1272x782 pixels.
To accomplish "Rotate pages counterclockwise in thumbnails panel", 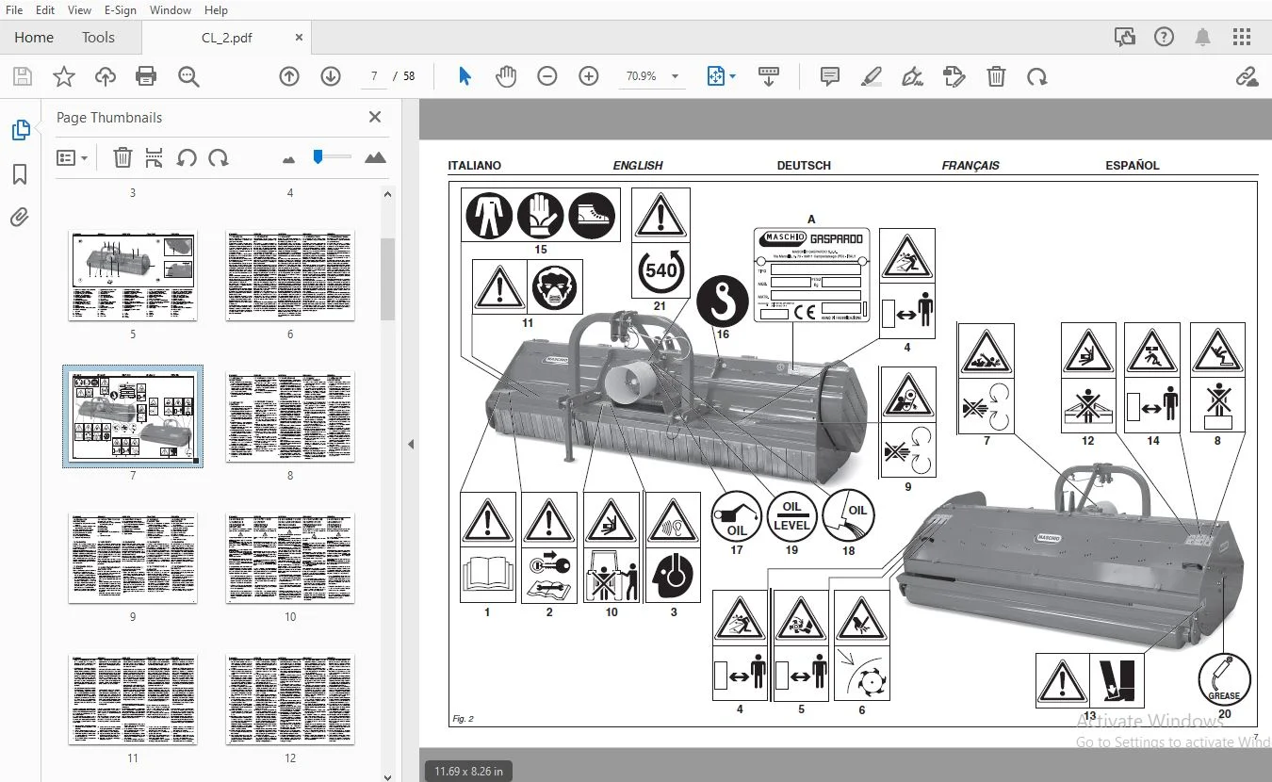I will pyautogui.click(x=187, y=158).
